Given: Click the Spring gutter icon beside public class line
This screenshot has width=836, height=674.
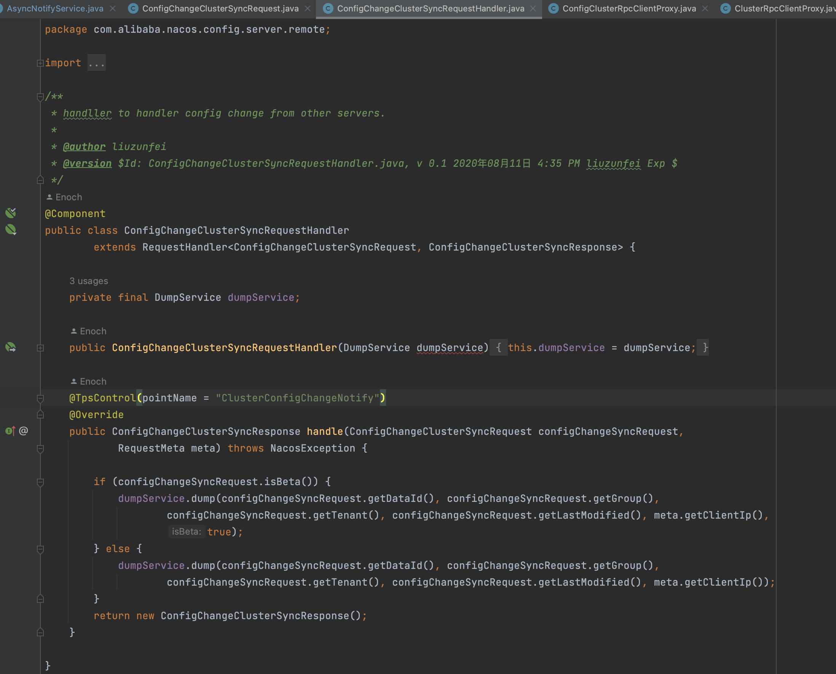Looking at the screenshot, I should click(x=11, y=230).
